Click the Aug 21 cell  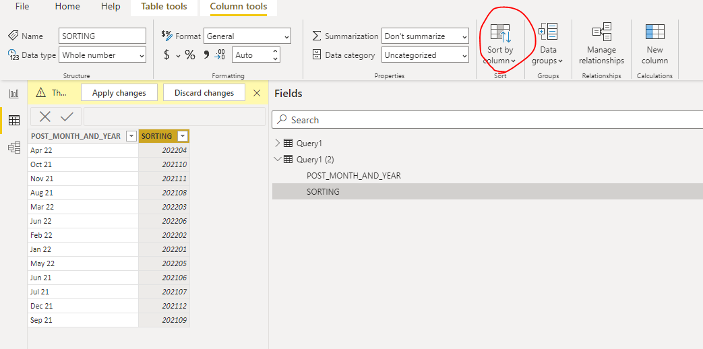tap(83, 193)
